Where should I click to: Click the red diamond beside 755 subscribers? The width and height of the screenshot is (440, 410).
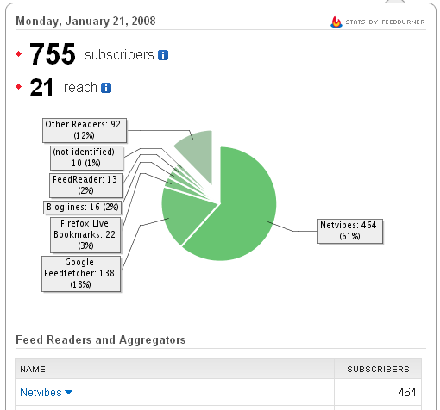pyautogui.click(x=19, y=53)
